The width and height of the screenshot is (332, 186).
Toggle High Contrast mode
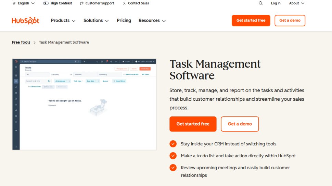pos(58,3)
